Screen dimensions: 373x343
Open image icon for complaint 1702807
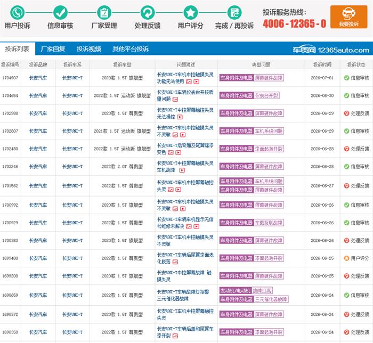175,135
